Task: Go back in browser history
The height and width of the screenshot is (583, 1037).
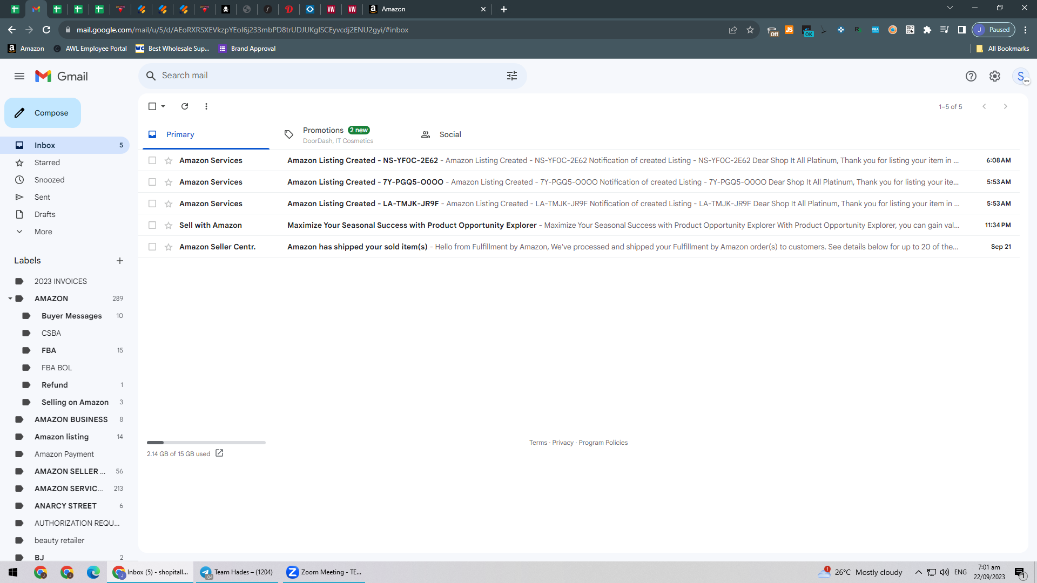Action: coord(12,30)
